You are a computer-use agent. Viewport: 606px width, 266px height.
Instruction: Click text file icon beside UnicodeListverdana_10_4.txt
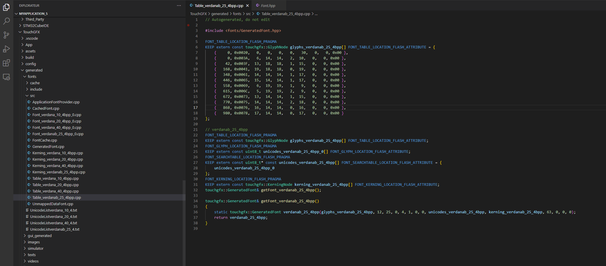[27, 210]
